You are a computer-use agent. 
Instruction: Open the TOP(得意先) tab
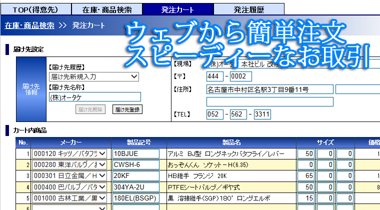pos(35,9)
